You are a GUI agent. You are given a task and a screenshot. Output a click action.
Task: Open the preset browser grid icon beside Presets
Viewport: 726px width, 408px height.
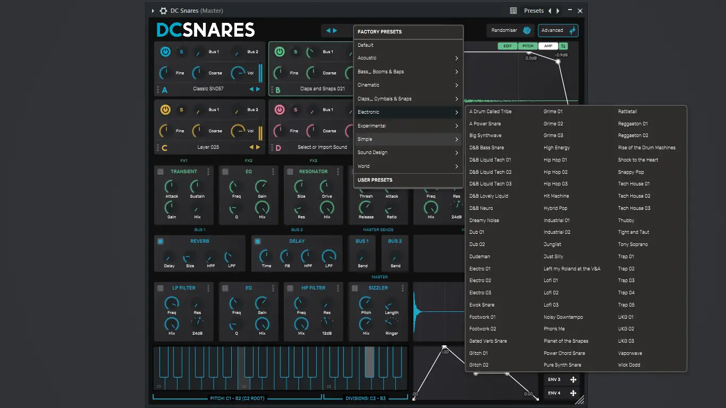(513, 11)
